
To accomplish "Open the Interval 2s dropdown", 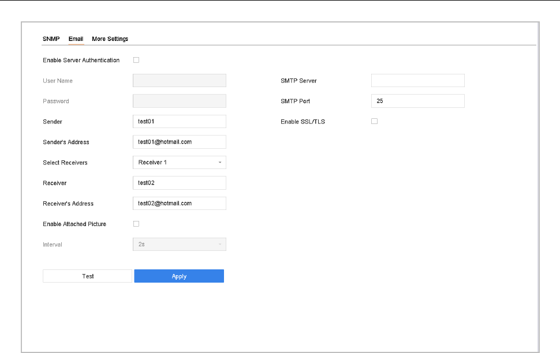I will click(x=179, y=245).
